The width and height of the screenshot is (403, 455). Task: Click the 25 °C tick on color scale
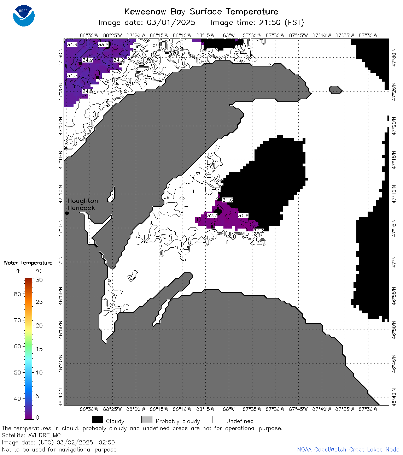click(39, 302)
